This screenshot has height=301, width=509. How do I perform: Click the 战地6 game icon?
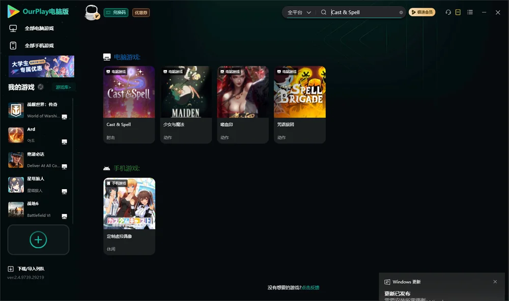[x=16, y=209]
